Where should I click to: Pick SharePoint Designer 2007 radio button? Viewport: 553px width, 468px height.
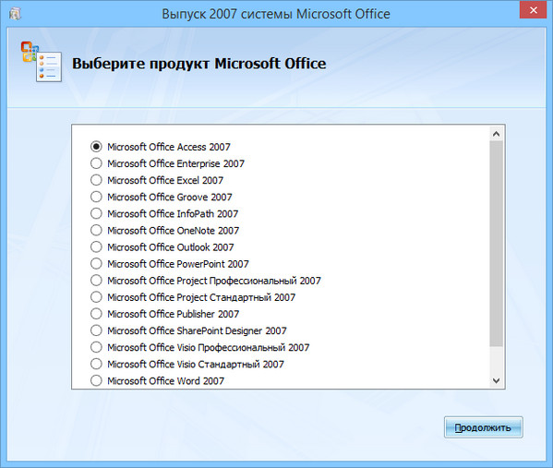click(96, 330)
